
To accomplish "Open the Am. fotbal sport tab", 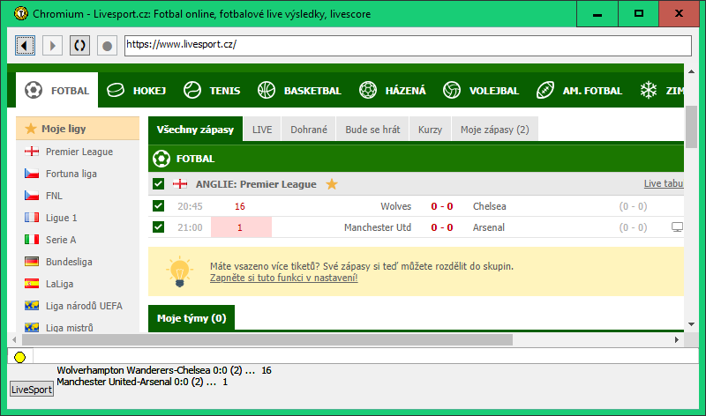I will point(579,91).
